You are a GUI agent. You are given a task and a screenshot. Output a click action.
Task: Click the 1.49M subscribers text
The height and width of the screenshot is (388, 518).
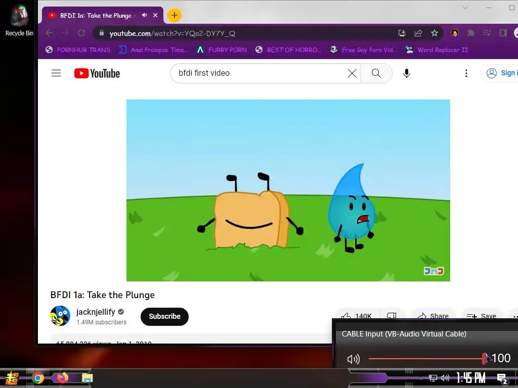101,322
